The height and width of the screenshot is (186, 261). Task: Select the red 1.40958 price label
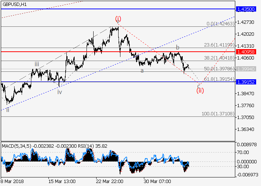(246, 52)
